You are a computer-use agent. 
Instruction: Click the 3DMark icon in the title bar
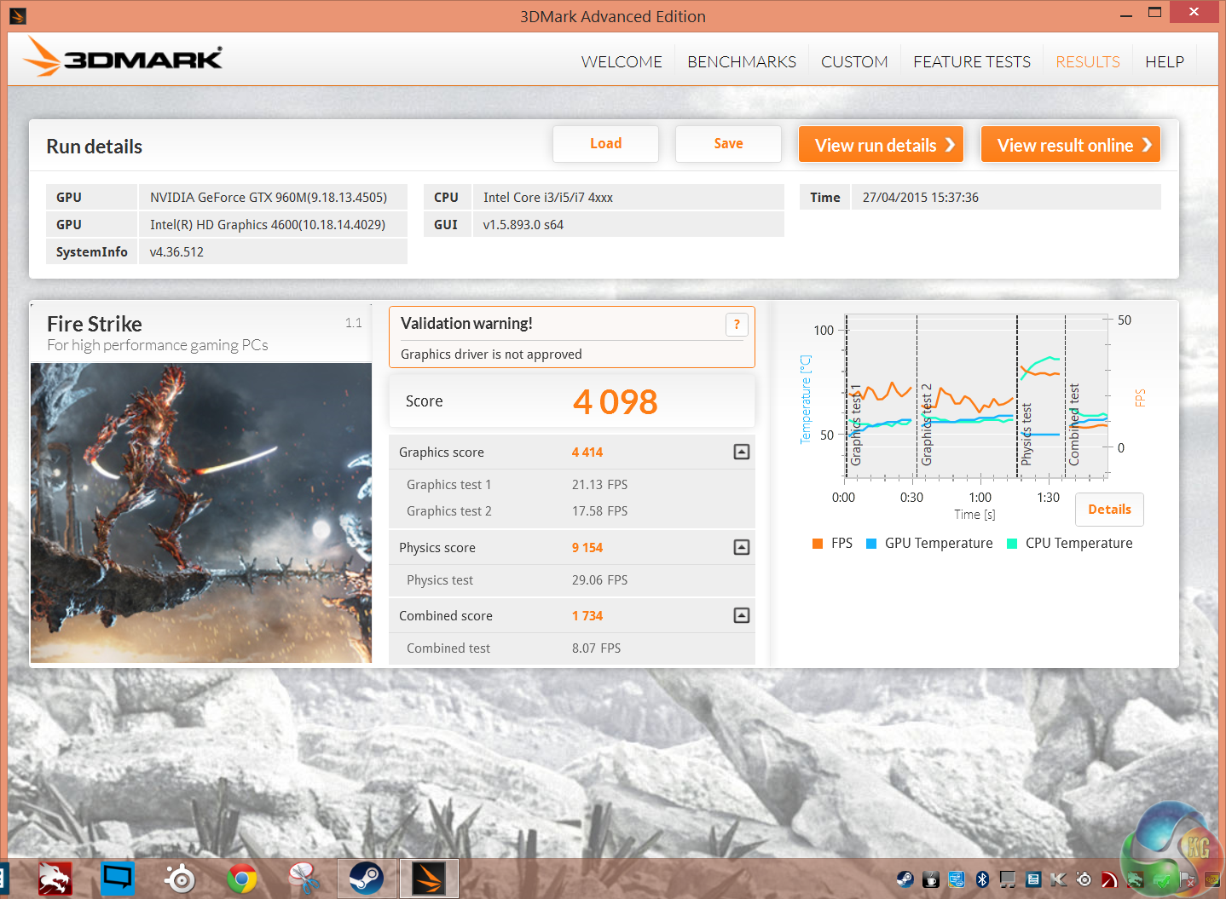17,15
